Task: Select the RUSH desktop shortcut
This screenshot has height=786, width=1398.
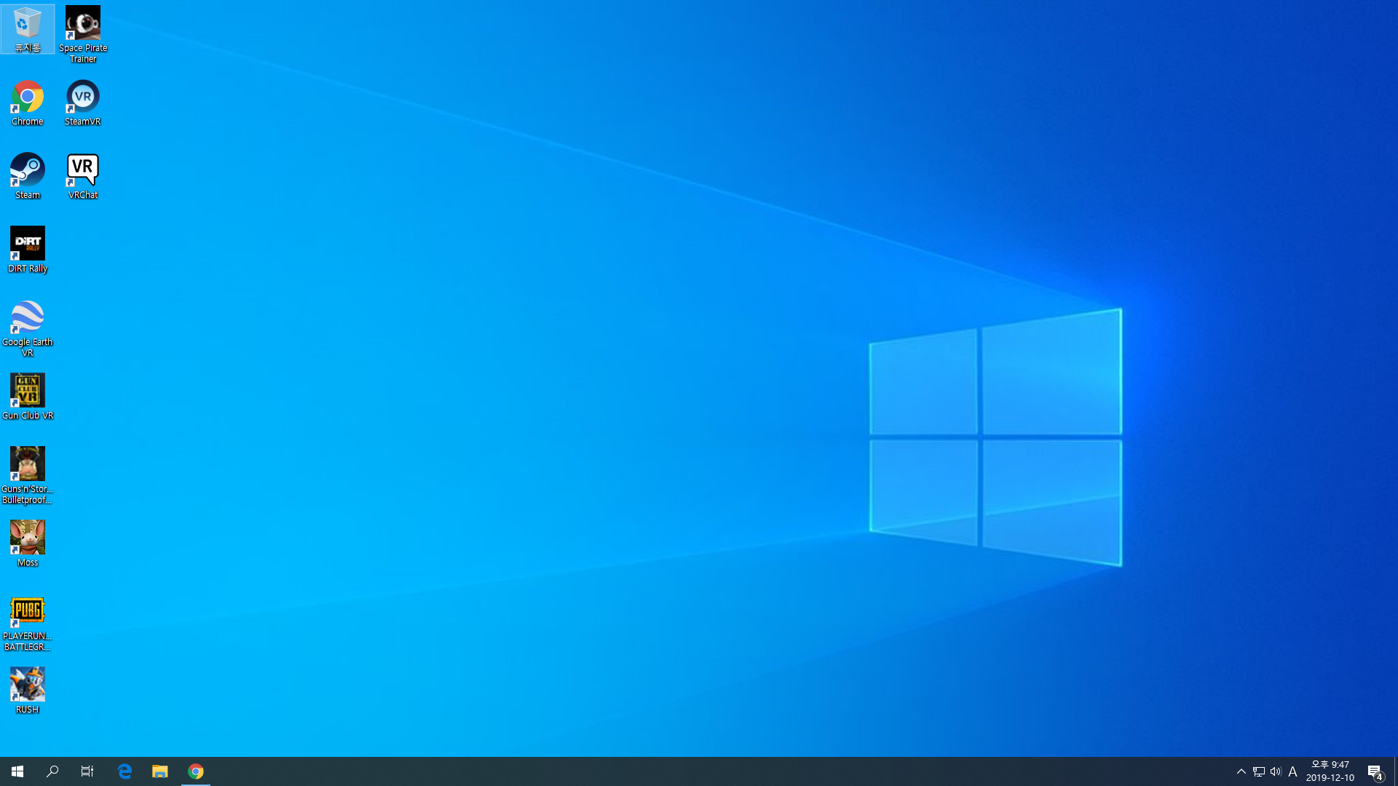Action: coord(27,686)
